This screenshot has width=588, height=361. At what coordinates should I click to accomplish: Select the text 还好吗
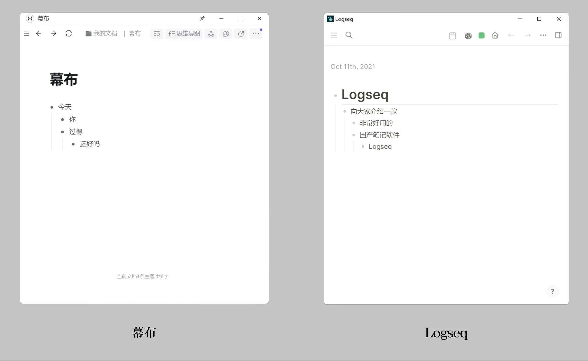click(90, 144)
